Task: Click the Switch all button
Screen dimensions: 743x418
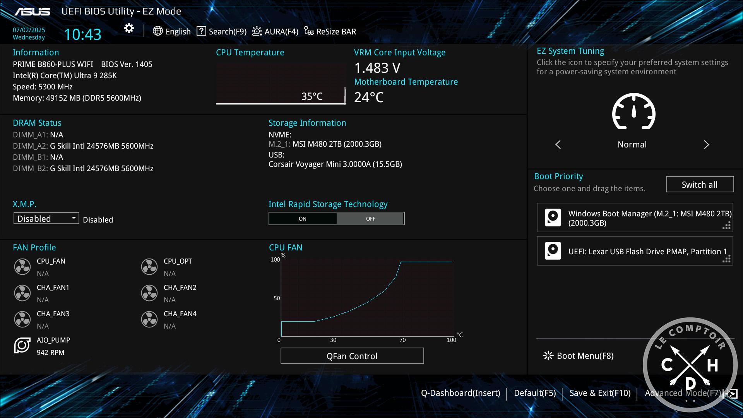Action: pos(699,184)
